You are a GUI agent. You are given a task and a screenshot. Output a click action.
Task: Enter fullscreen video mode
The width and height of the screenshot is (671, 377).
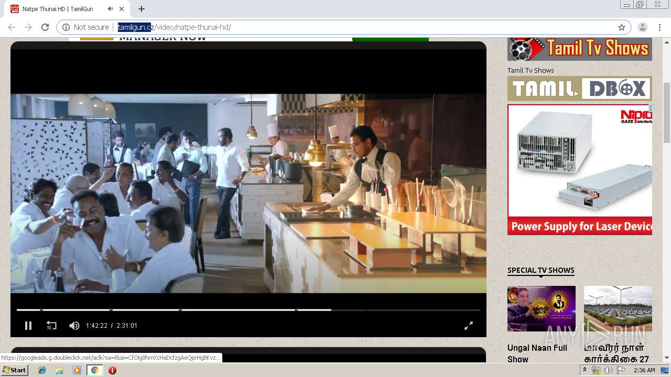pyautogui.click(x=469, y=326)
